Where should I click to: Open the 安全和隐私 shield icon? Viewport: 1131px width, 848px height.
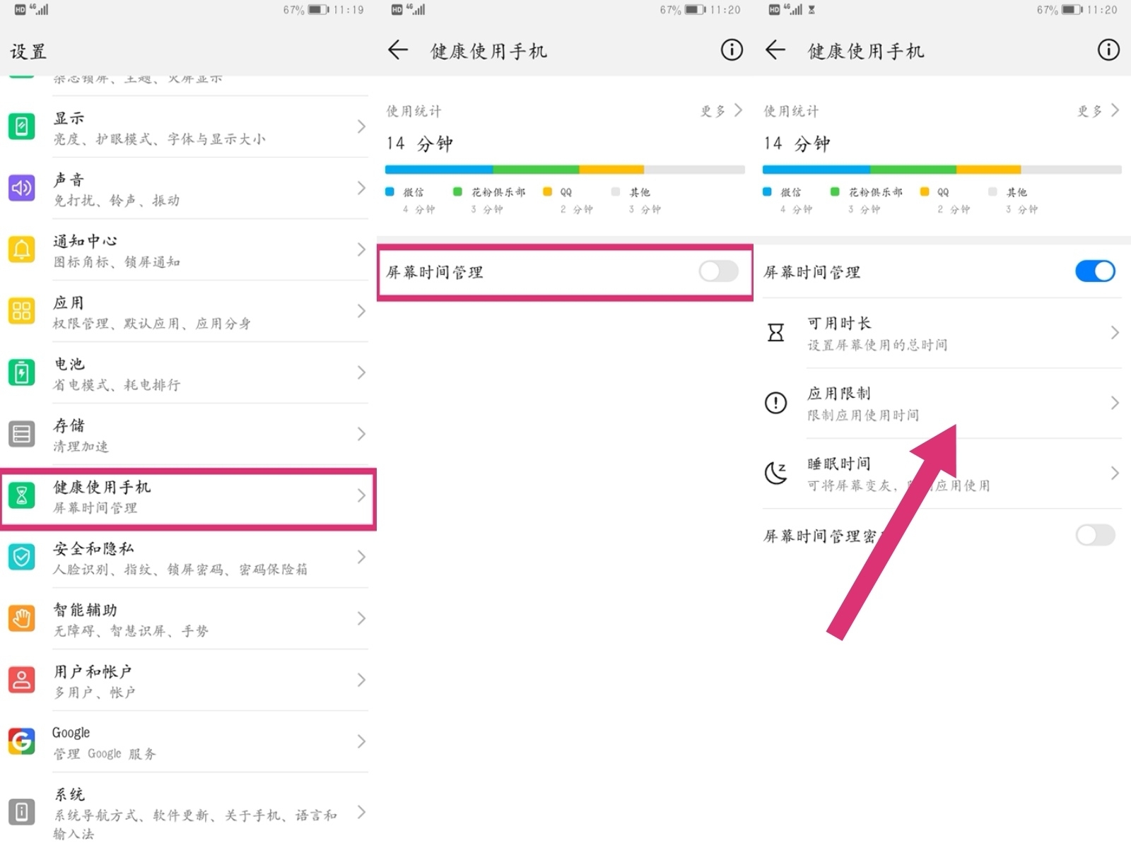coord(21,557)
